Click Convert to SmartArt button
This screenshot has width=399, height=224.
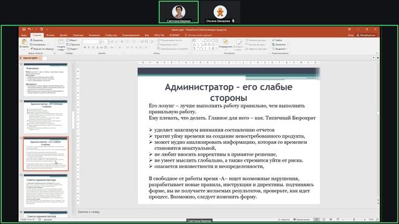coord(173,49)
